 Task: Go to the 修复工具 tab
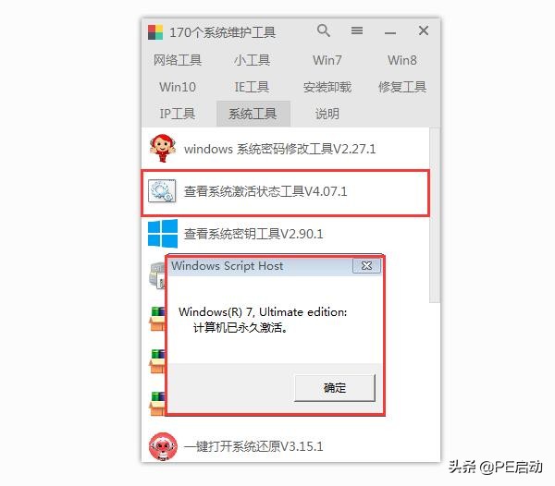click(402, 87)
